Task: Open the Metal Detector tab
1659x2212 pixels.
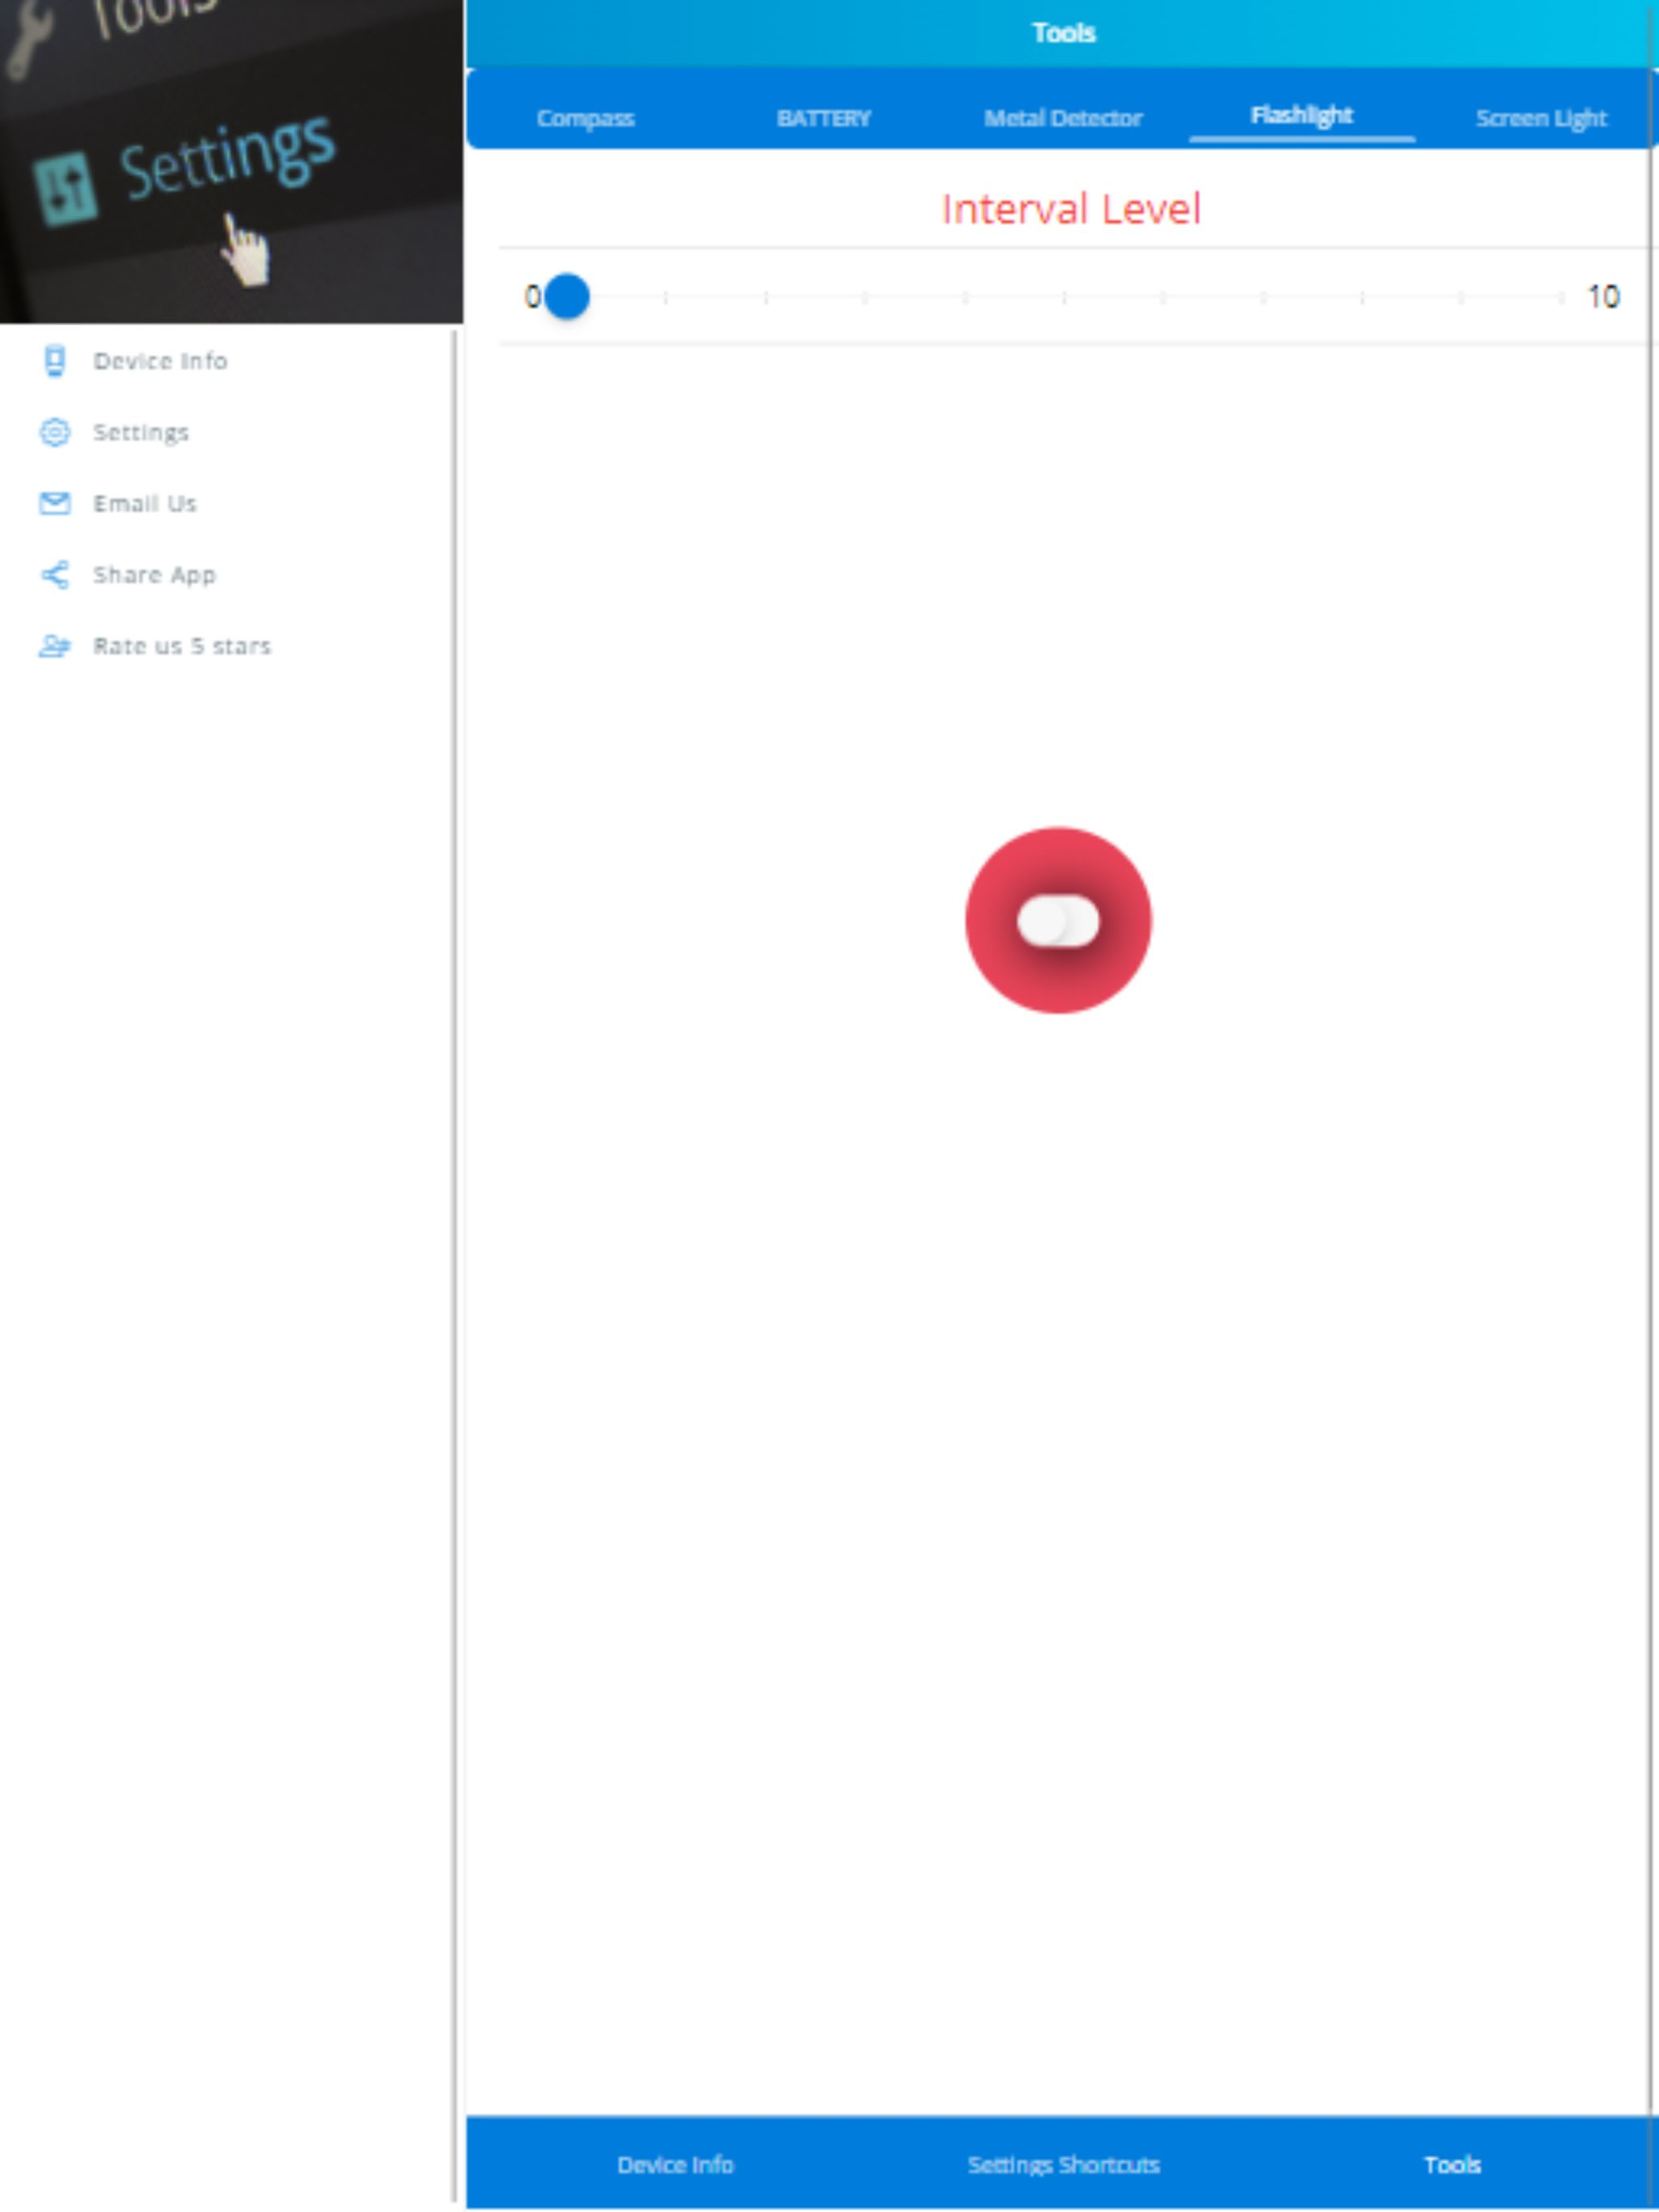Action: pos(1063,118)
